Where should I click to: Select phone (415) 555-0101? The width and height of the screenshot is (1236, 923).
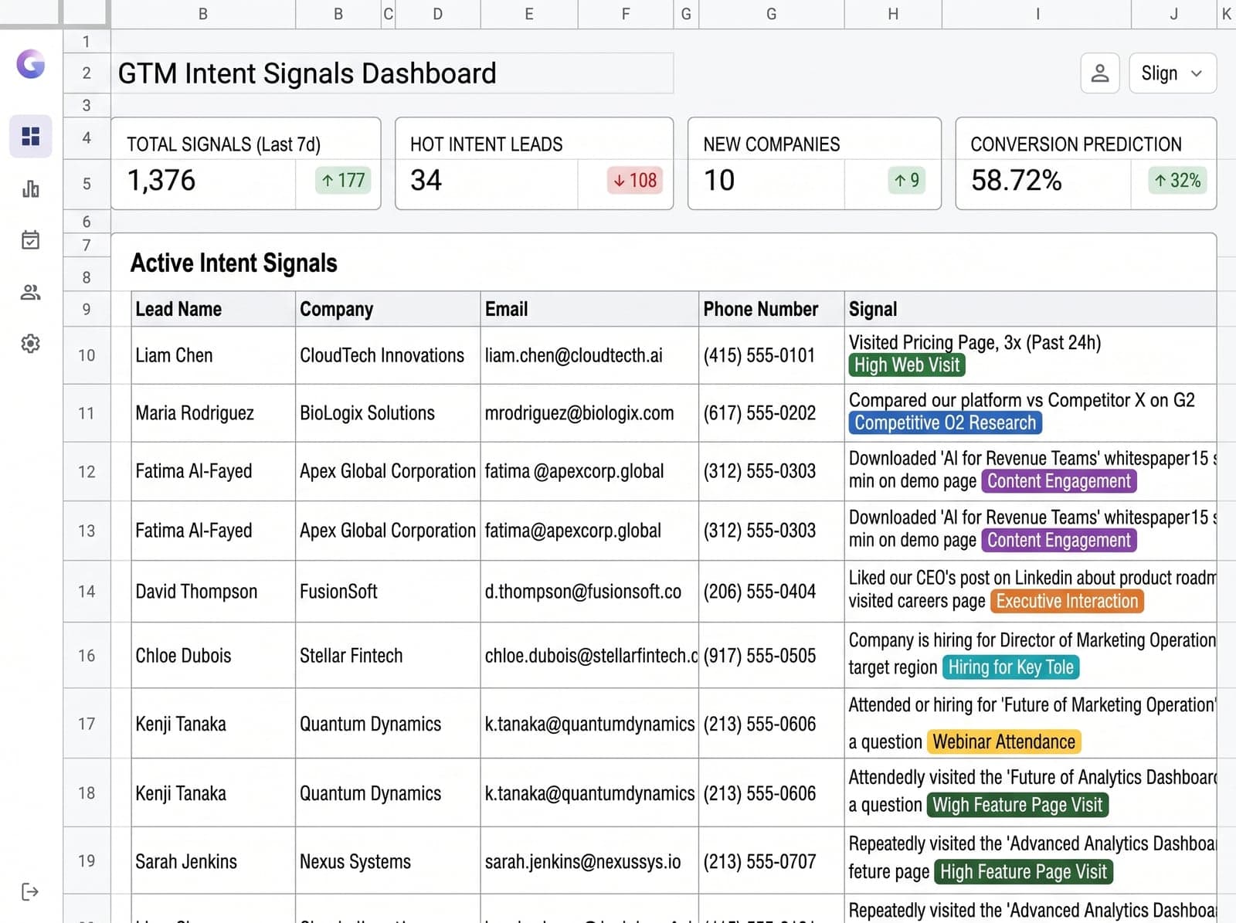(759, 355)
